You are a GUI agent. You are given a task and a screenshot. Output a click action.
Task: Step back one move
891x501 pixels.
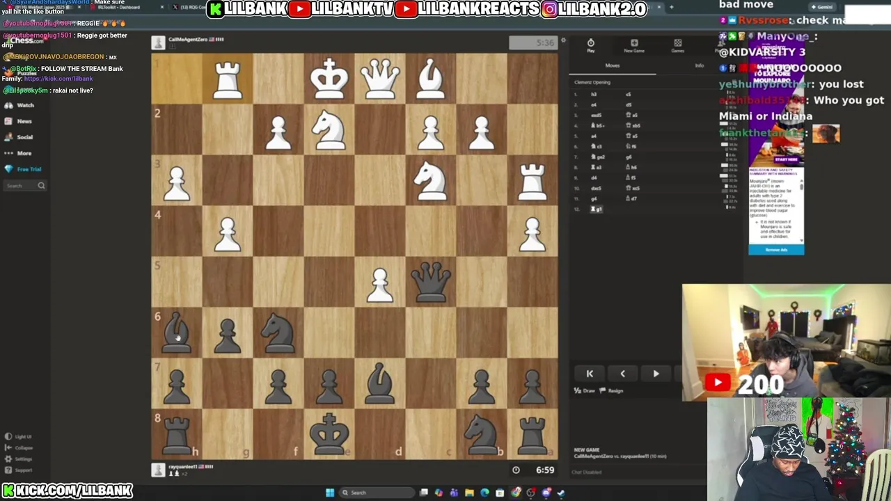click(x=622, y=374)
